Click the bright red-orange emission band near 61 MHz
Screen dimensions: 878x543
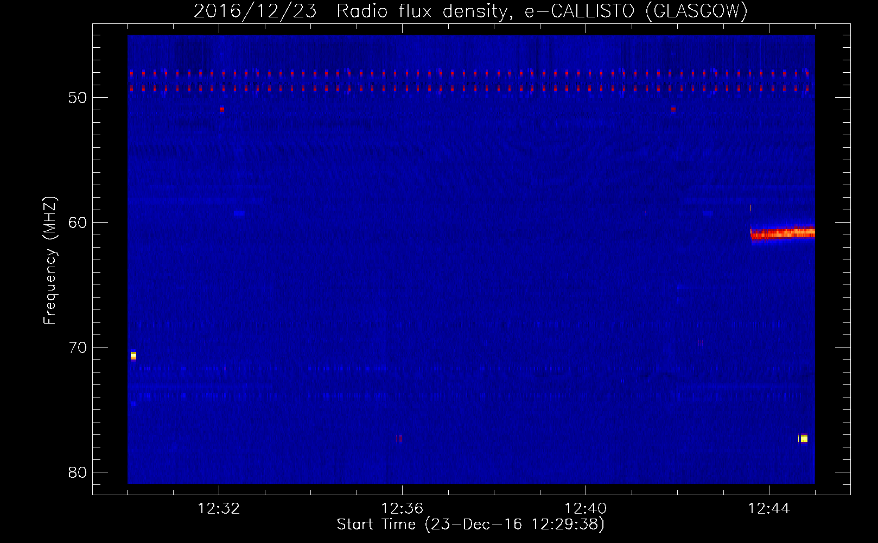[x=783, y=233]
